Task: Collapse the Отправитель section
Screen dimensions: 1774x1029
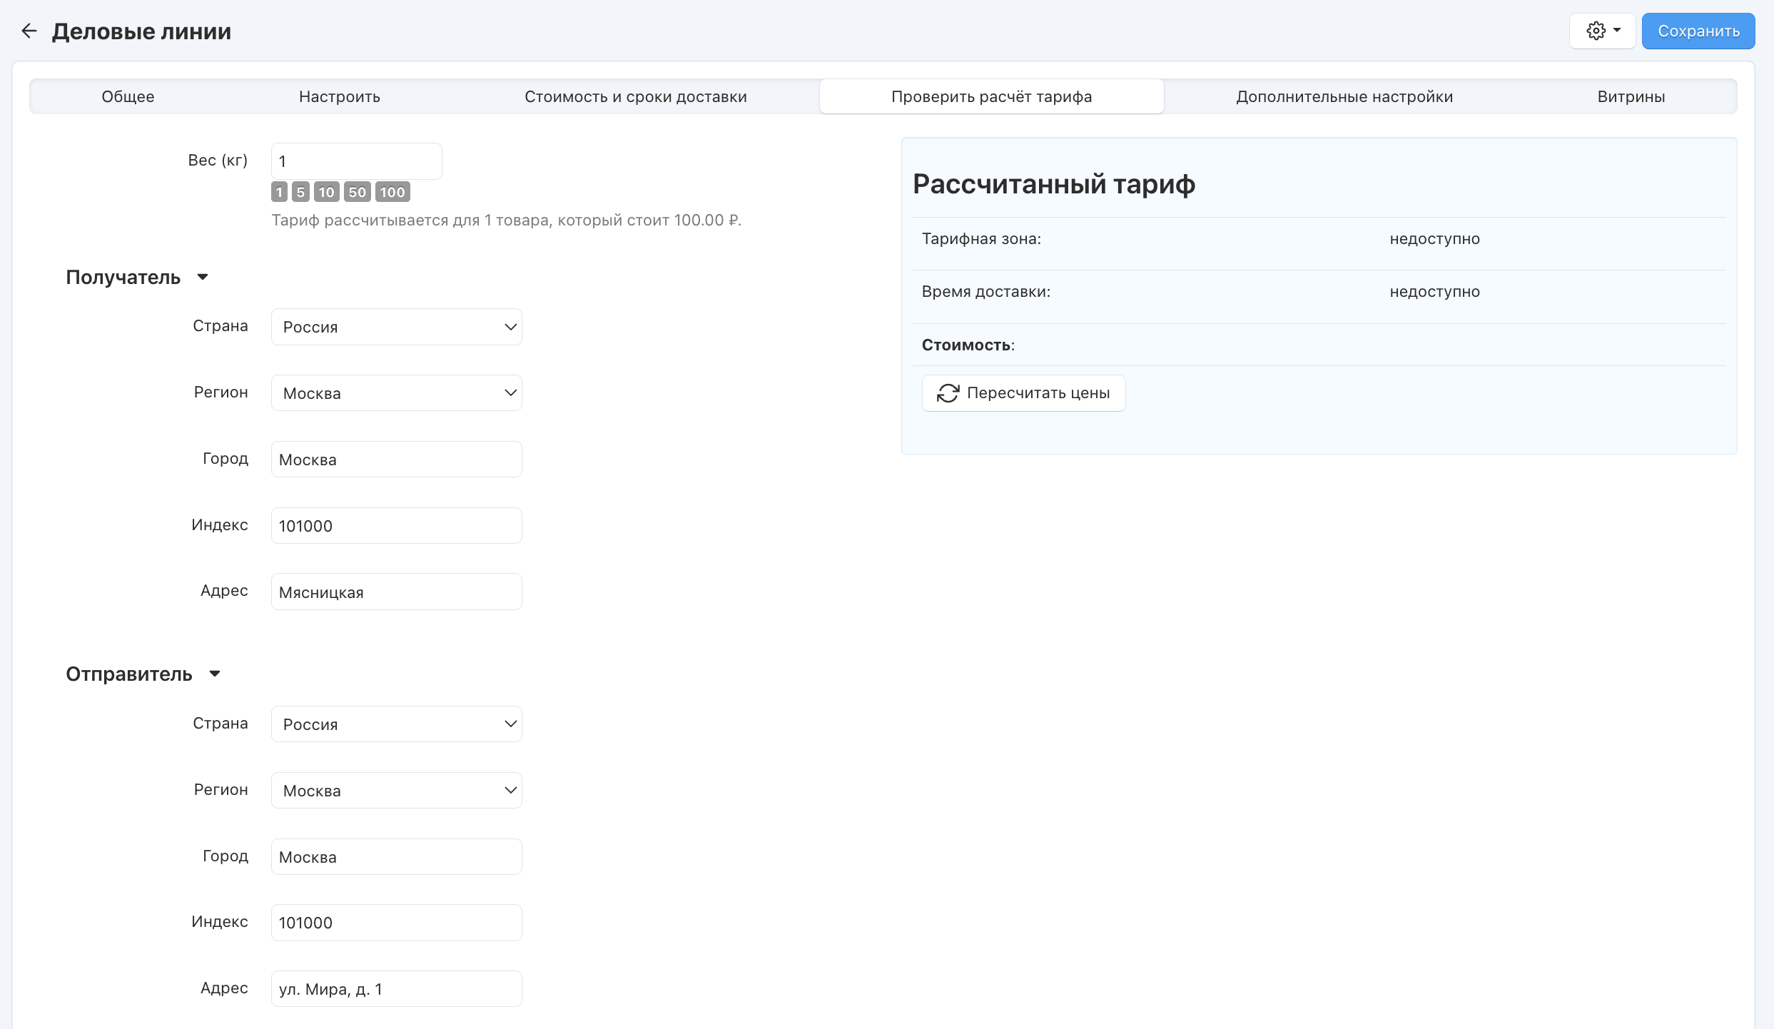Action: 214,674
